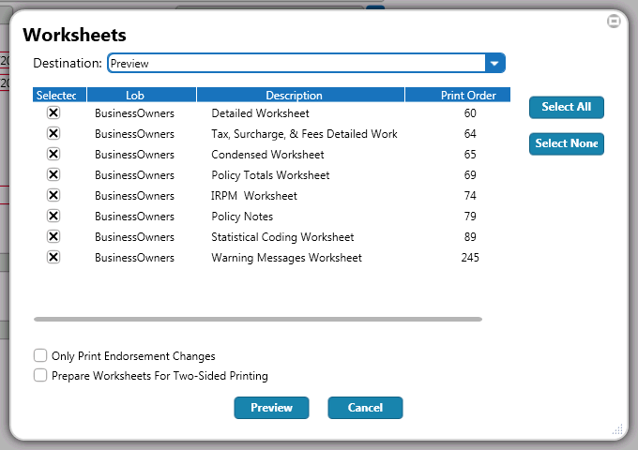
Task: Enable Prepare Worksheets For Two-Sided Printing
Action: click(40, 375)
